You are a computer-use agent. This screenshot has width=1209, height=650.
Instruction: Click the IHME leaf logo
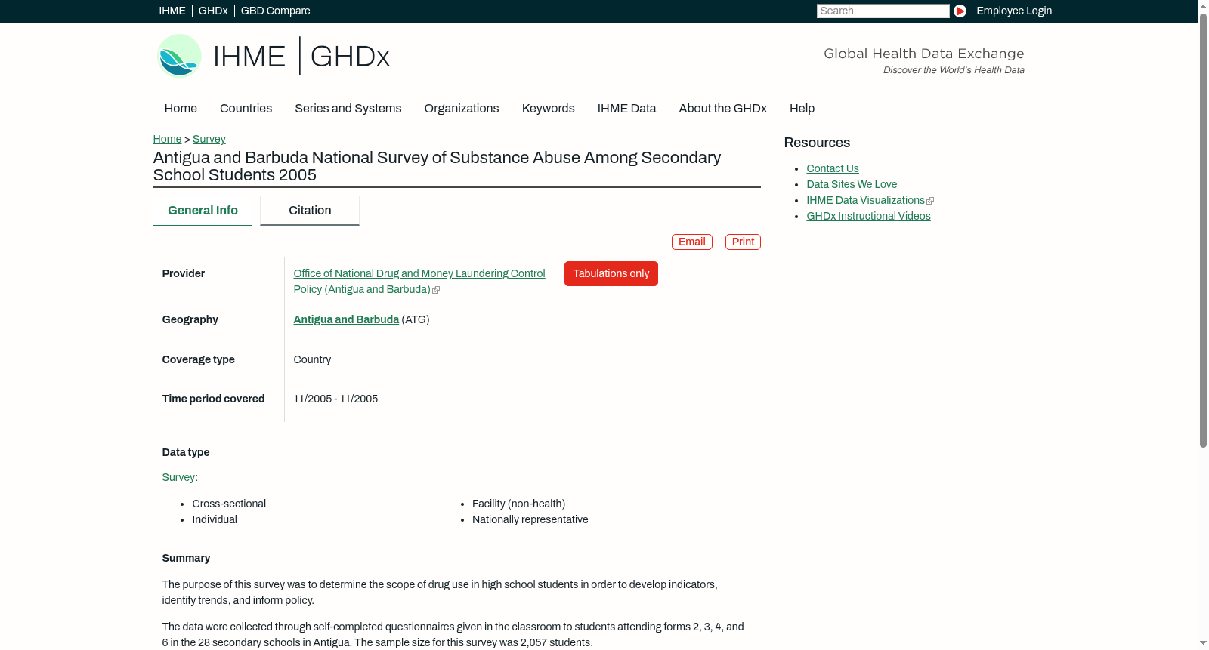(180, 56)
